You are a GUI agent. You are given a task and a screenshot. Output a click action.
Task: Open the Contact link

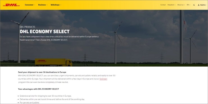(163, 5)
